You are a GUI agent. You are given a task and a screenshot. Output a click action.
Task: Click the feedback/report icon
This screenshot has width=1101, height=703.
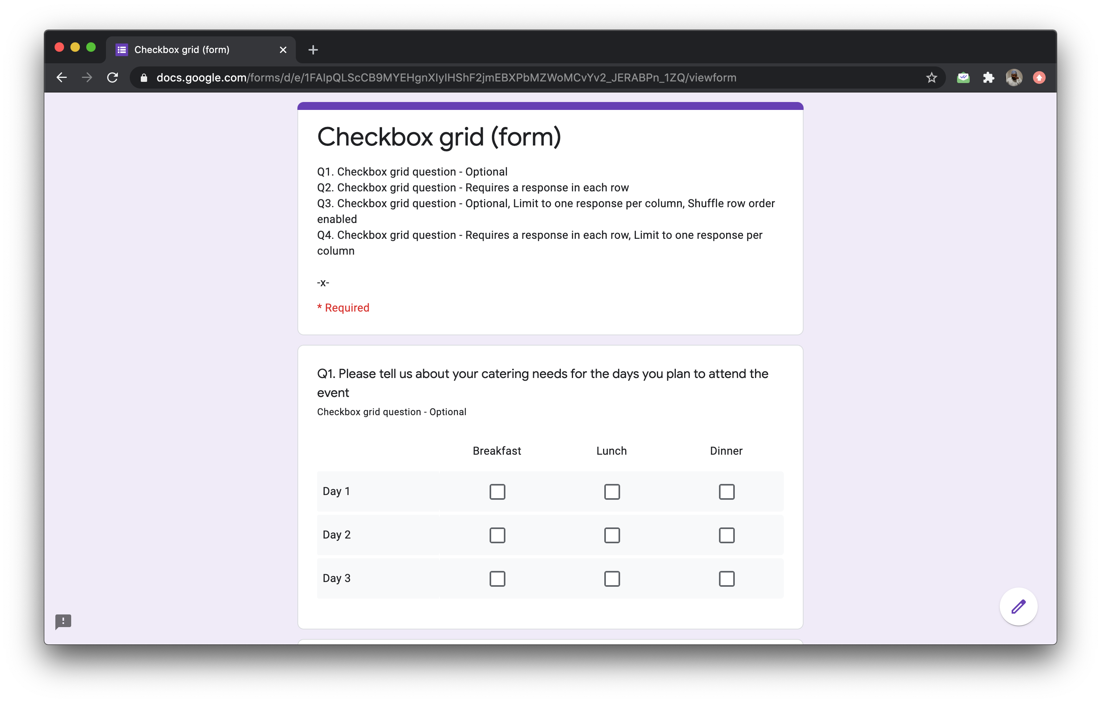point(63,621)
